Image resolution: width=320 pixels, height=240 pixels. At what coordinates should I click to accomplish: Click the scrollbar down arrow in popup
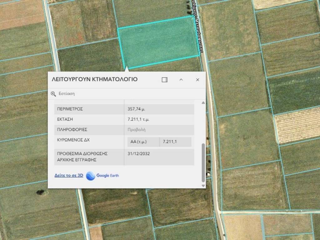tap(203, 185)
